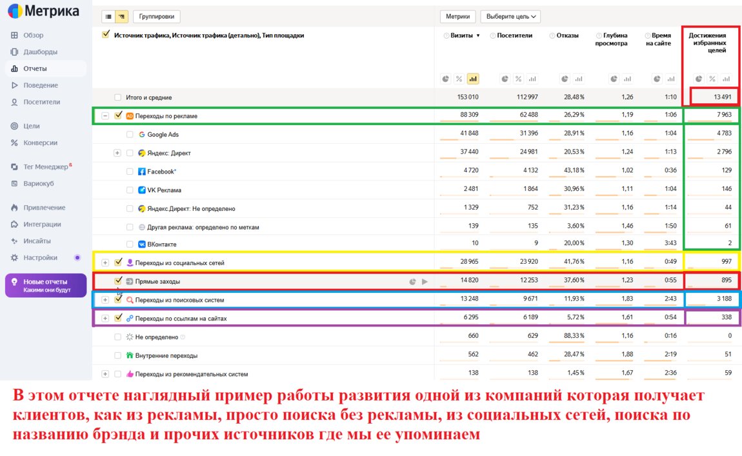Open Тег Менеджер in the sidebar
Screen dimensions: 742x456
tap(45, 166)
